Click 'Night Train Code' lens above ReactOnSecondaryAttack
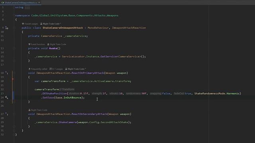255x143 pixels. pos(39,110)
